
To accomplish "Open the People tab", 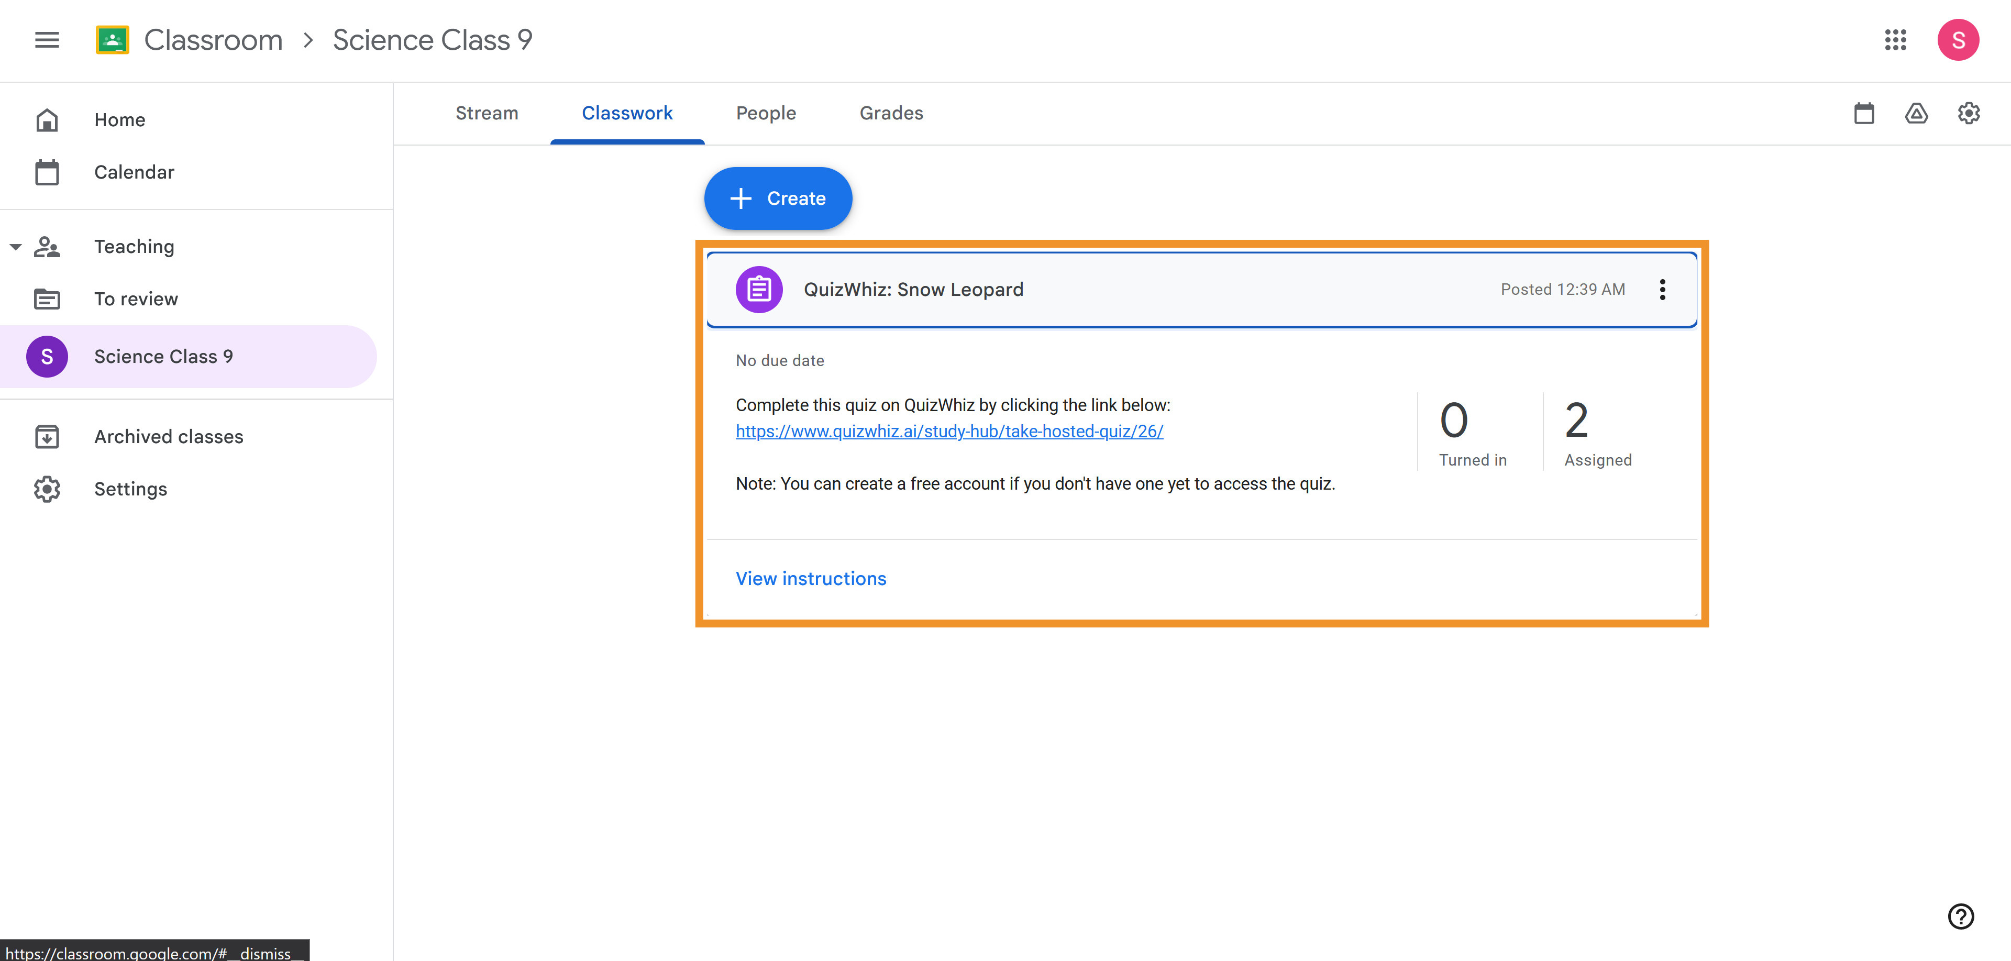I will click(766, 113).
